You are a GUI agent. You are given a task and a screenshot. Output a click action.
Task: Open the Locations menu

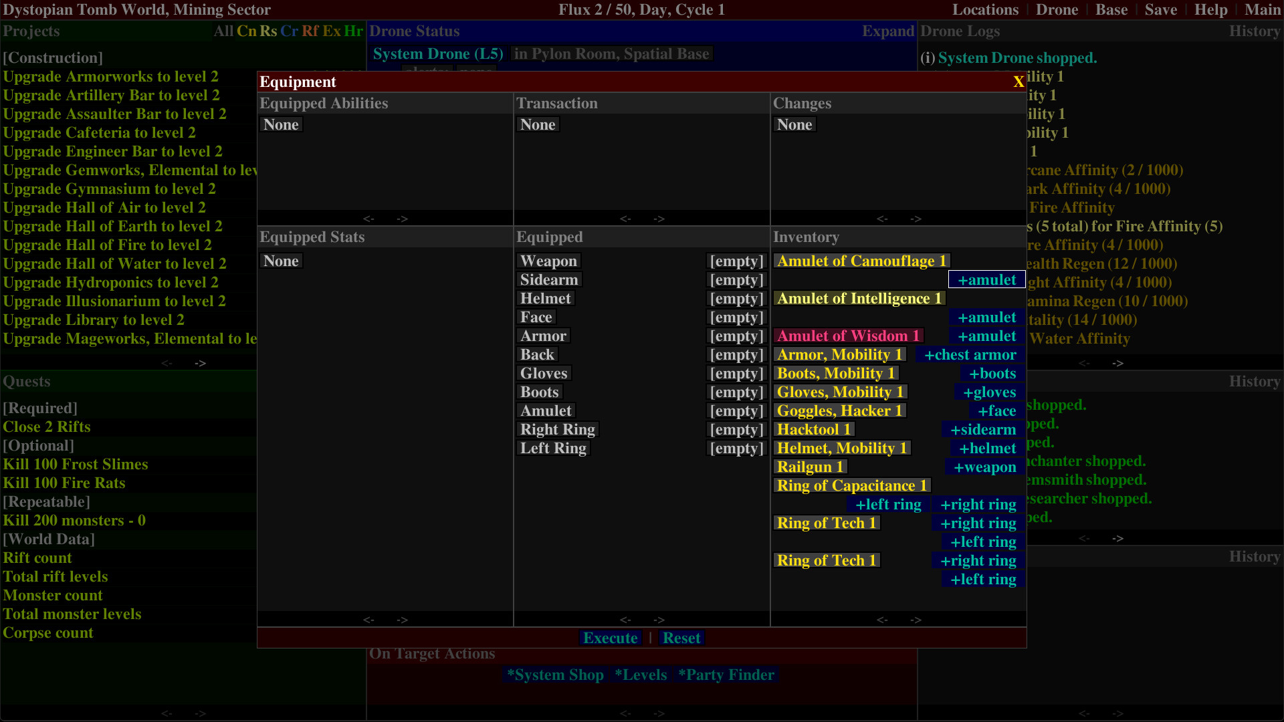coord(986,9)
